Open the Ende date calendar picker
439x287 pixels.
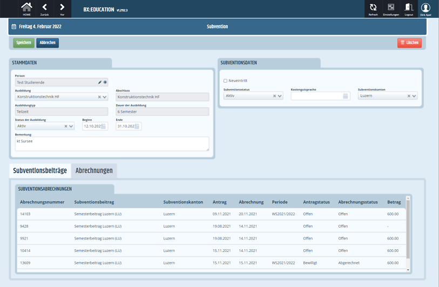137,126
